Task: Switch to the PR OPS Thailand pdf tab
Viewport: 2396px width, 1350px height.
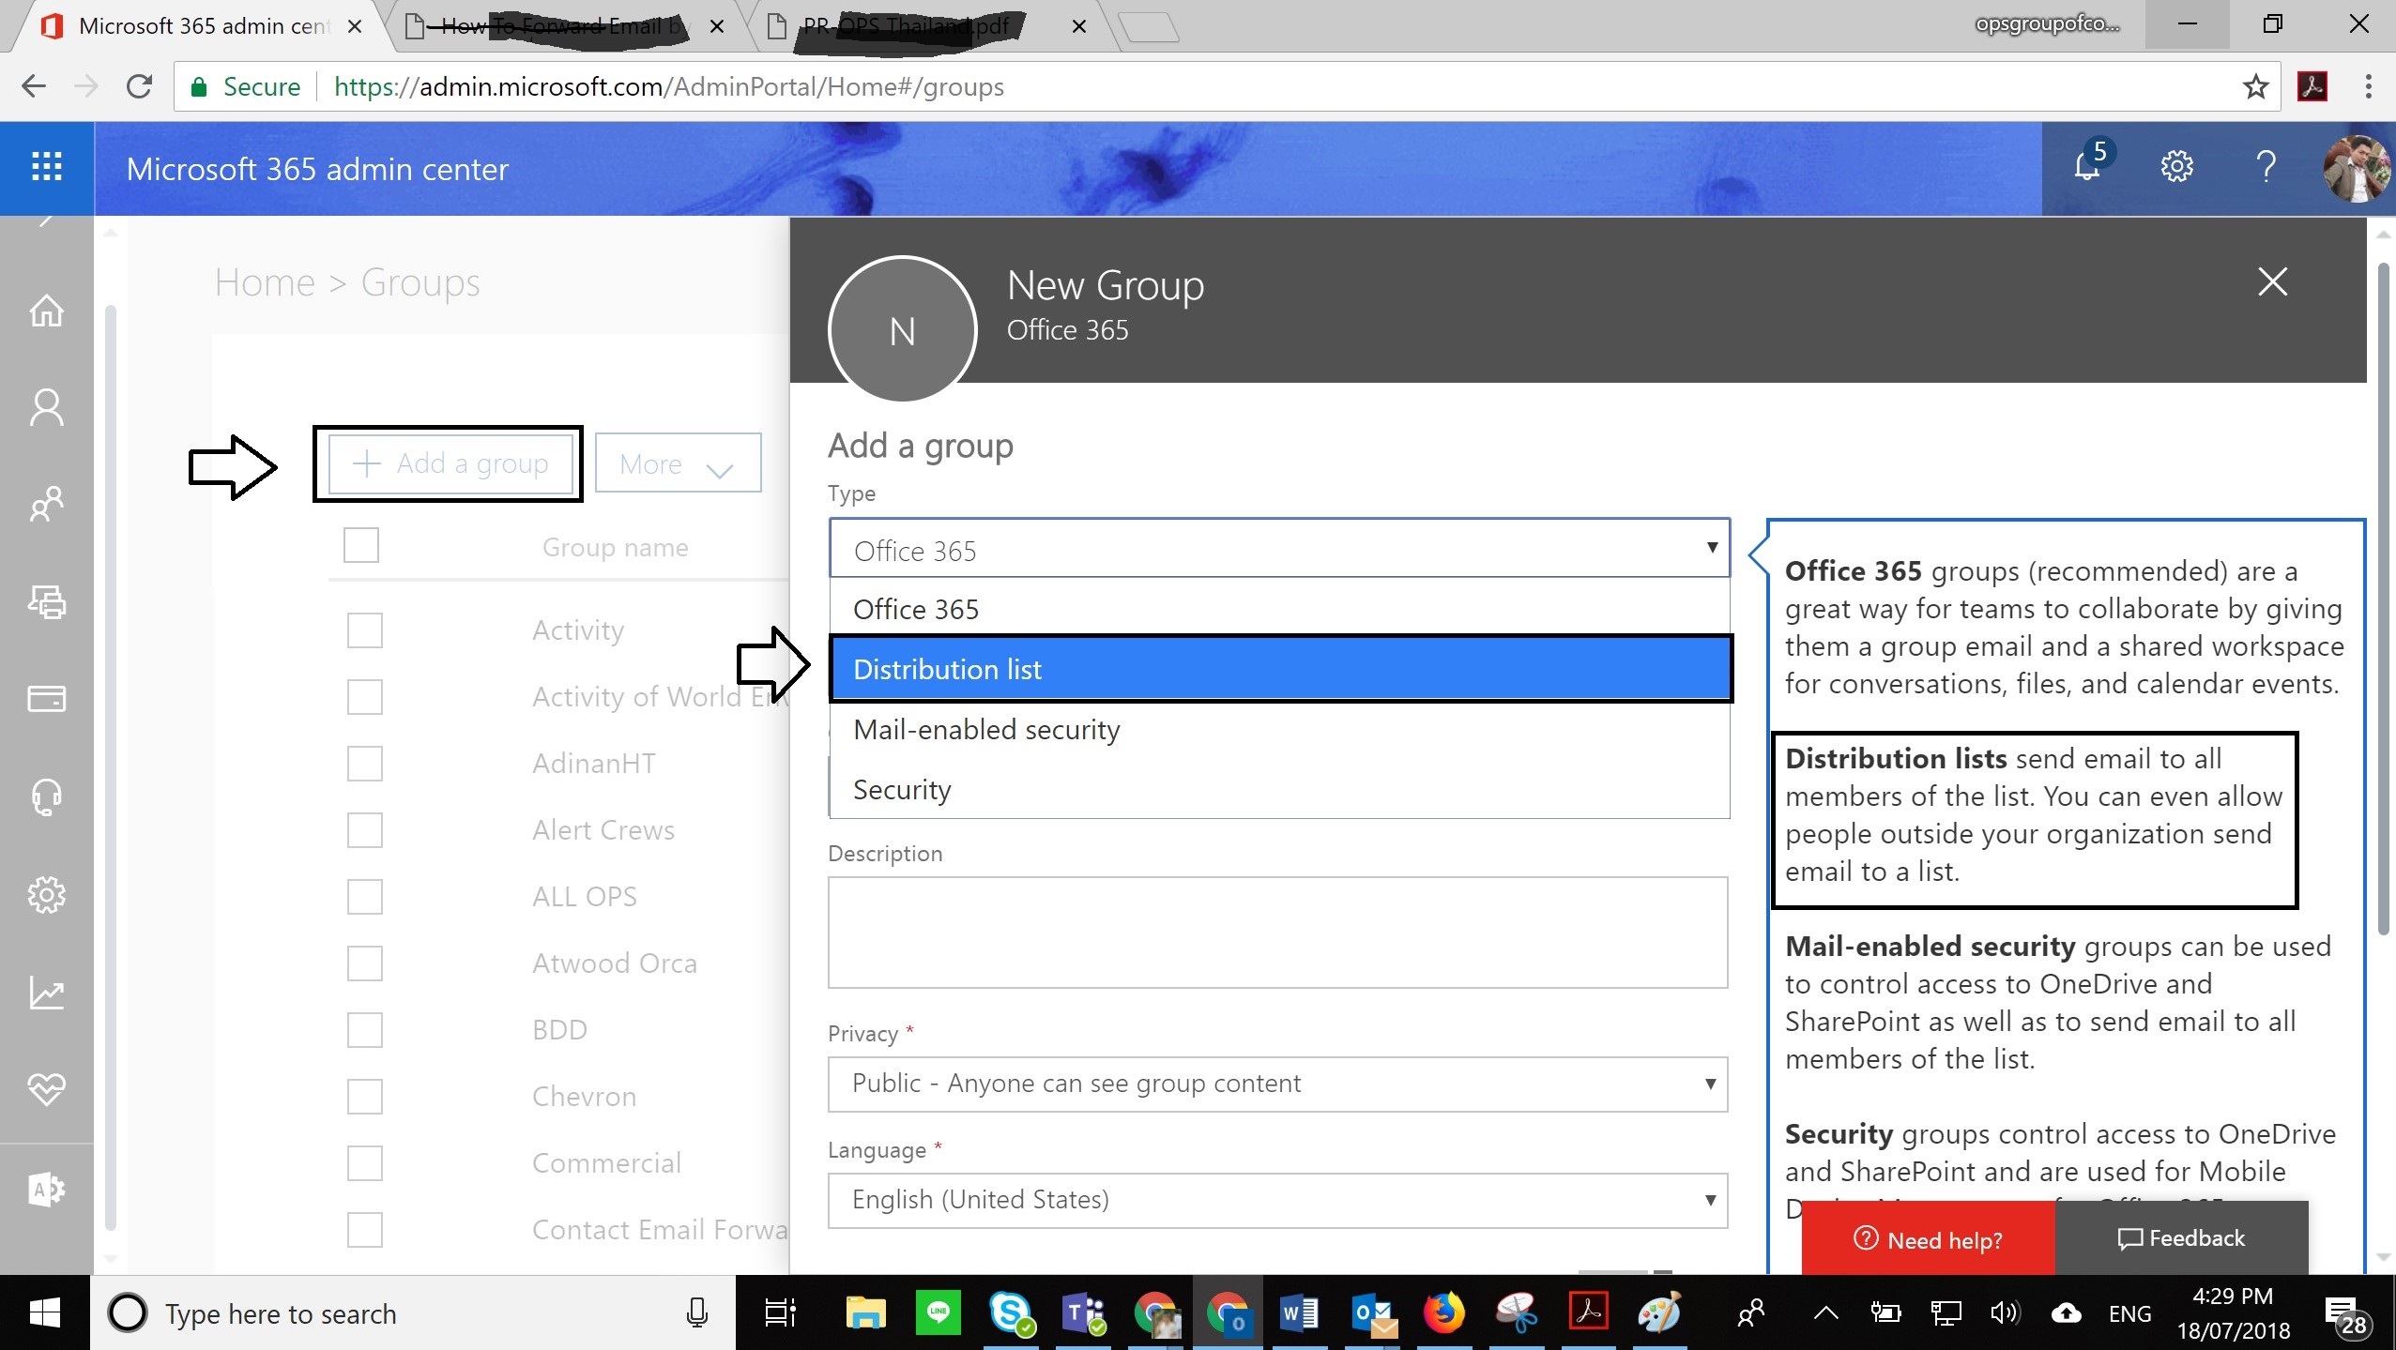Action: pos(906,25)
